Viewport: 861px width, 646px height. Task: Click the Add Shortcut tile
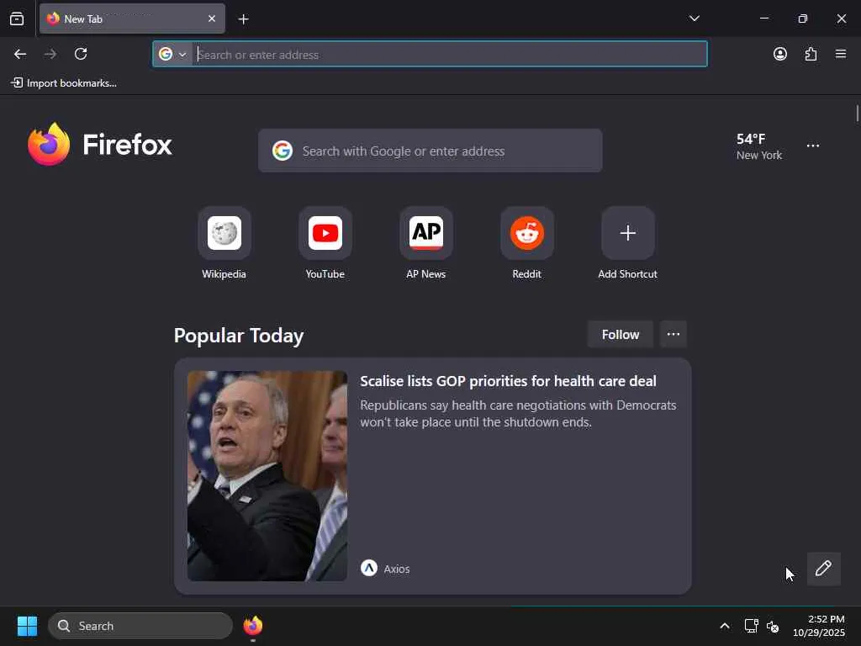pos(627,243)
